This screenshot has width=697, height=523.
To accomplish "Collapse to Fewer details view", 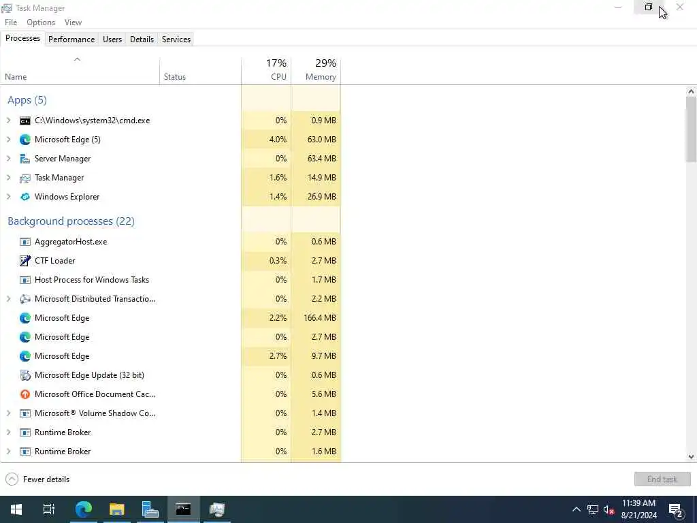I will coord(38,479).
